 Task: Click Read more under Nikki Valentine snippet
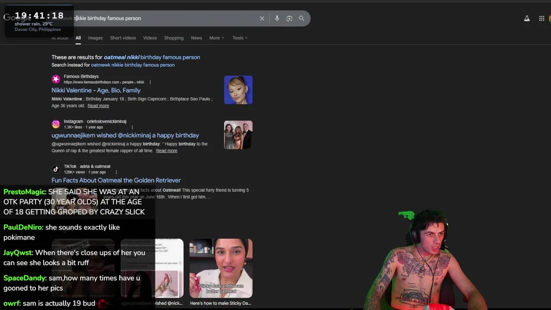tap(98, 106)
